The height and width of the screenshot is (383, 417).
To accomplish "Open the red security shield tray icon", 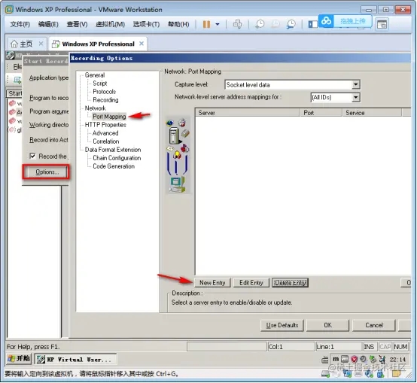I will pyautogui.click(x=354, y=359).
